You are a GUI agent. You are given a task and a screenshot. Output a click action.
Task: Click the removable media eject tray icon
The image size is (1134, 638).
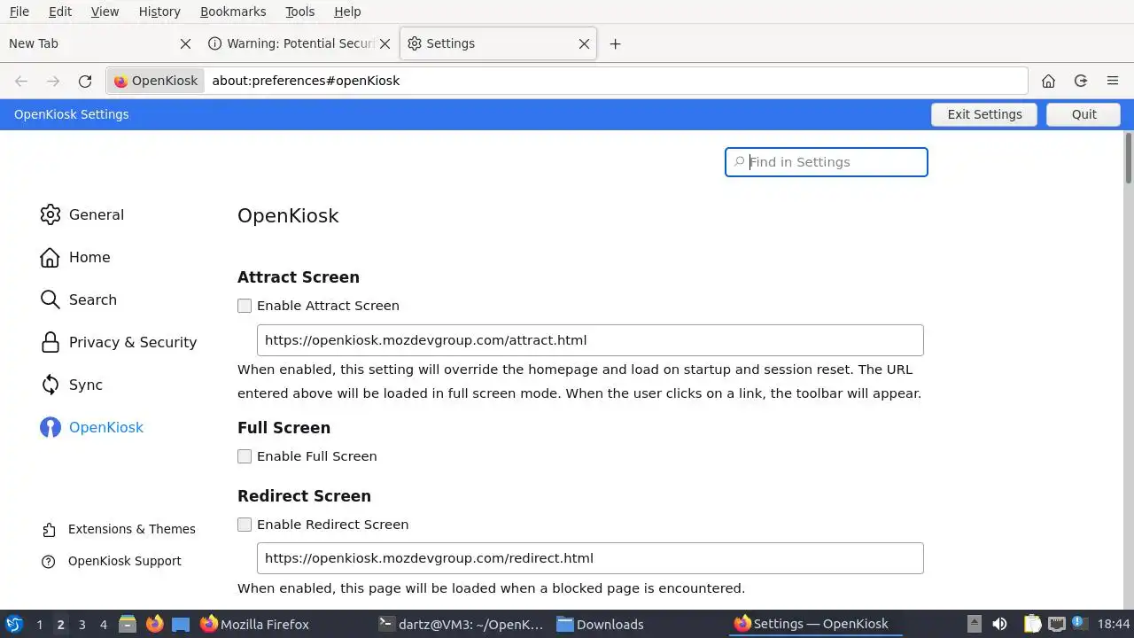(x=975, y=624)
